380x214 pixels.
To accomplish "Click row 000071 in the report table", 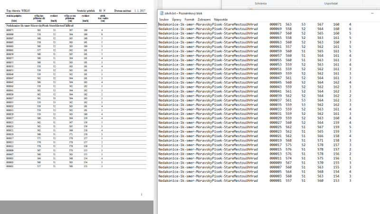I will 76,30.
